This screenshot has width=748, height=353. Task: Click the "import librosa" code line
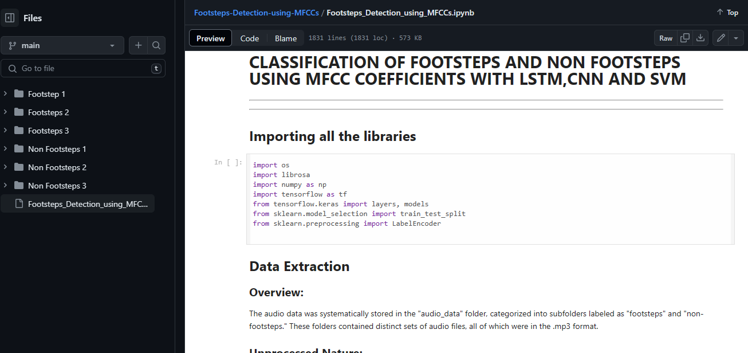click(281, 175)
